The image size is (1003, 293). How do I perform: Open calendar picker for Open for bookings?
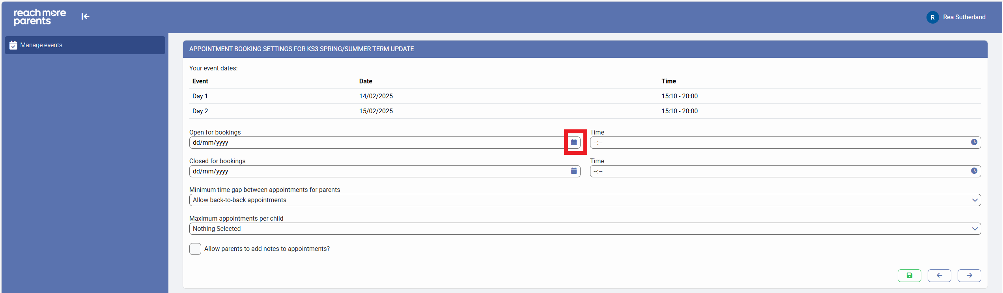pos(574,142)
